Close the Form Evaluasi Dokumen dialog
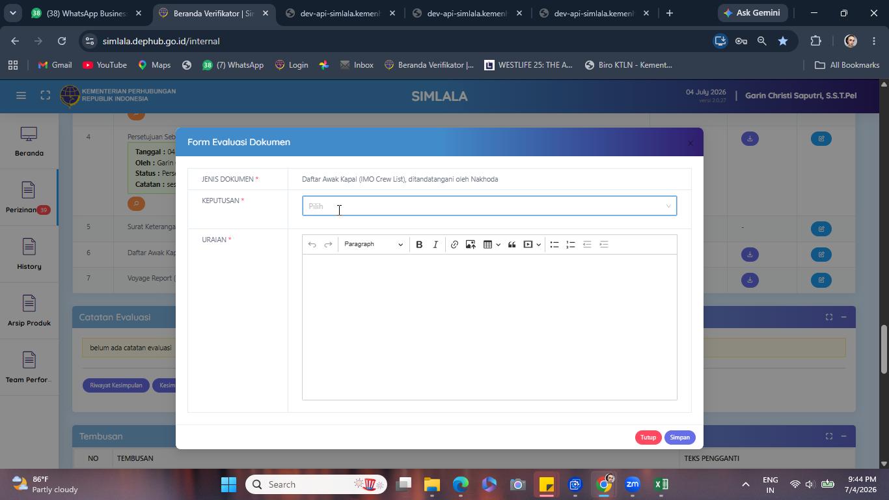 coord(691,143)
